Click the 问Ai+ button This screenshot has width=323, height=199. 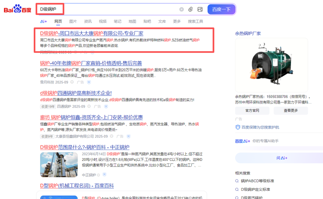pos(282,158)
